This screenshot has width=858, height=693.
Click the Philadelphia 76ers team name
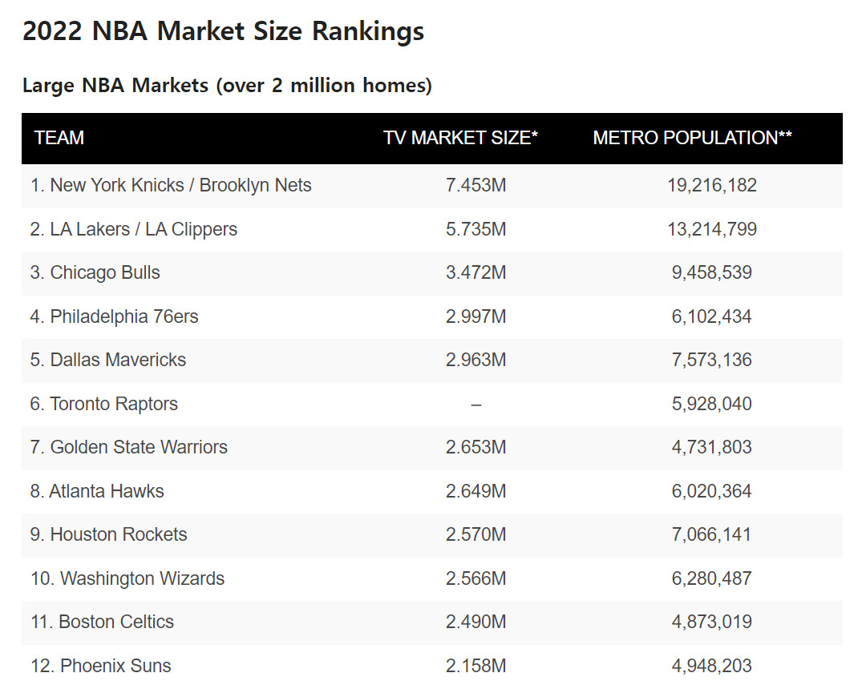(115, 316)
